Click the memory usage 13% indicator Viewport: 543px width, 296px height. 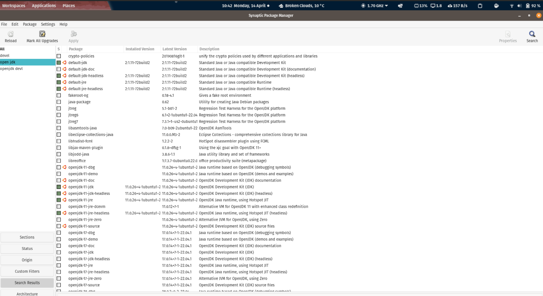point(421,6)
